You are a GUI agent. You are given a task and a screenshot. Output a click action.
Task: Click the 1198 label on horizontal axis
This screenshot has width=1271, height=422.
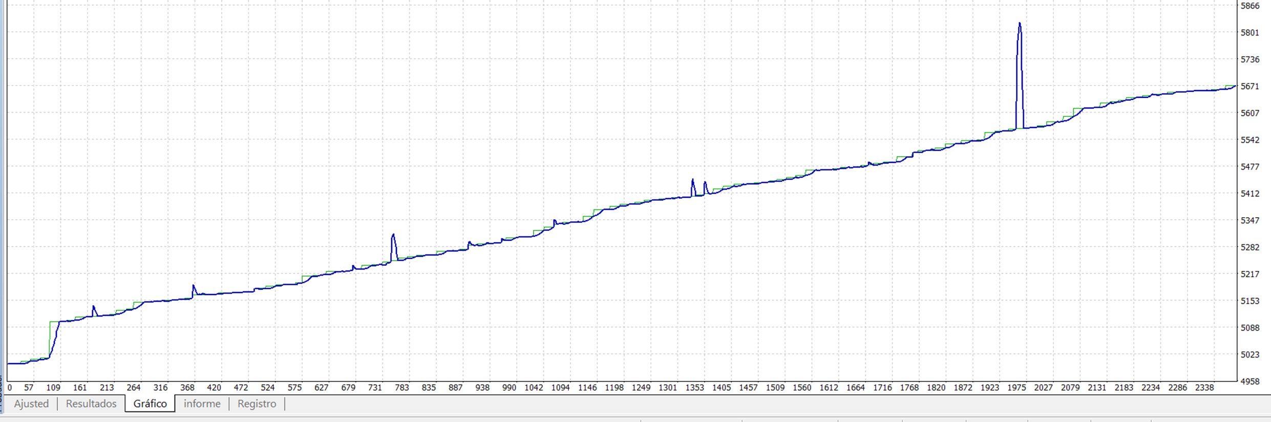tap(614, 388)
